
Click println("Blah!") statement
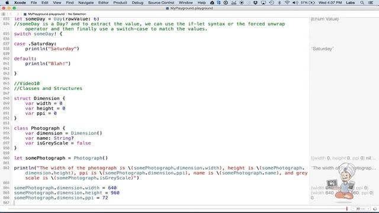click(47, 63)
